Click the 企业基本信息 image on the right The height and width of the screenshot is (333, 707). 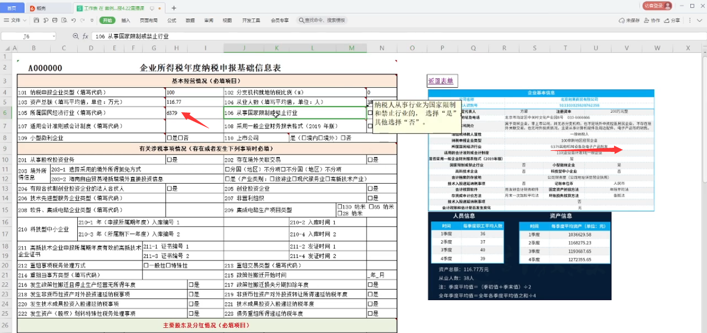pos(540,150)
